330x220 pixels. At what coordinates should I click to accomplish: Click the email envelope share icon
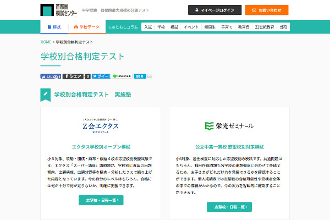tap(150, 76)
